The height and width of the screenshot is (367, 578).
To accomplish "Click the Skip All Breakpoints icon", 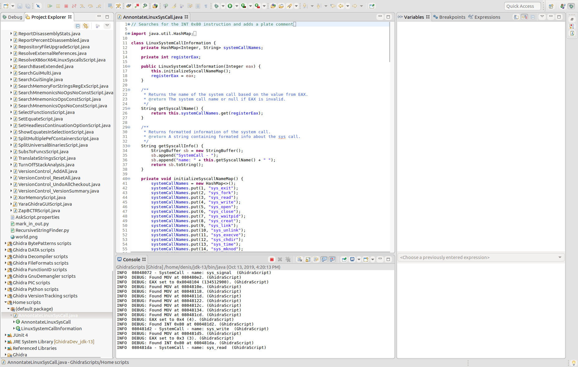I will coord(38,6).
